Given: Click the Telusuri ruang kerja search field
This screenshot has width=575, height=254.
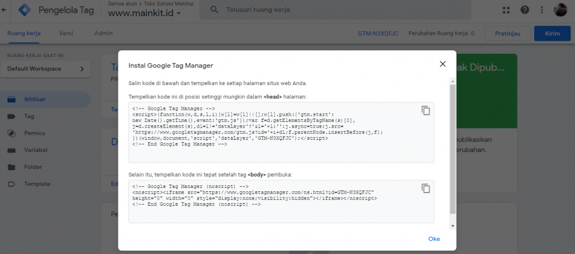Looking at the screenshot, I should pos(335,10).
